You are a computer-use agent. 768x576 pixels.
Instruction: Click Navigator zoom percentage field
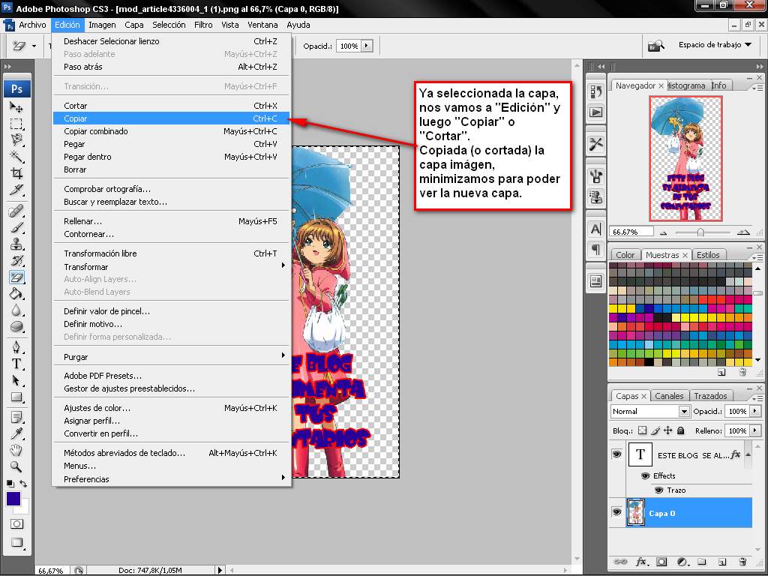[631, 232]
